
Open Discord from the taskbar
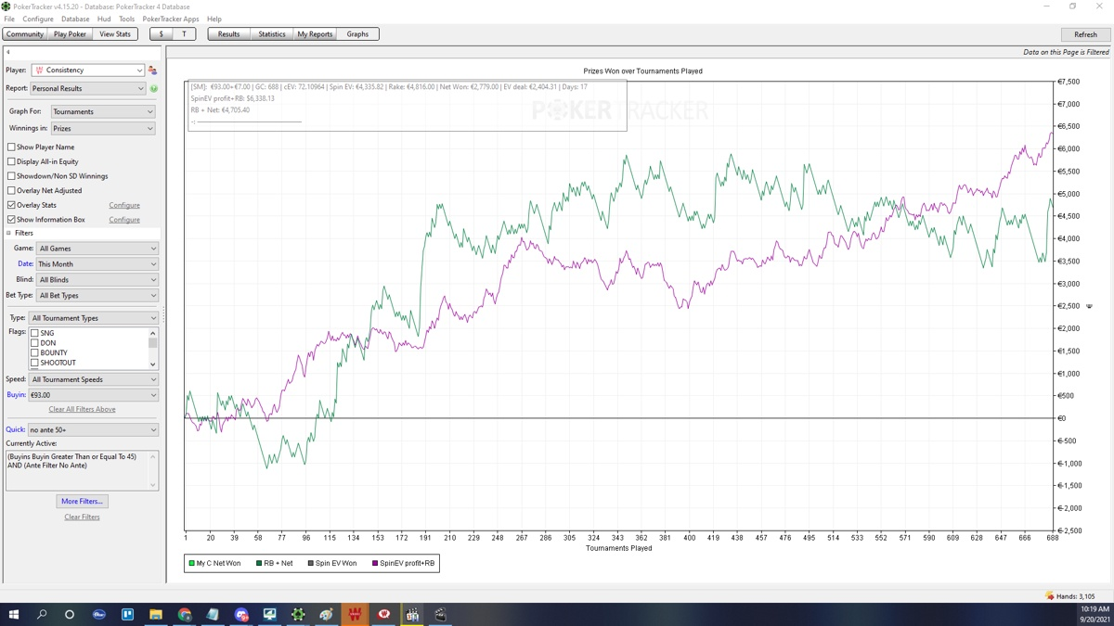click(241, 615)
